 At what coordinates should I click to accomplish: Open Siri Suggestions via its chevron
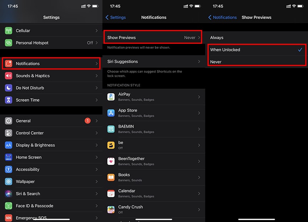tap(199, 61)
